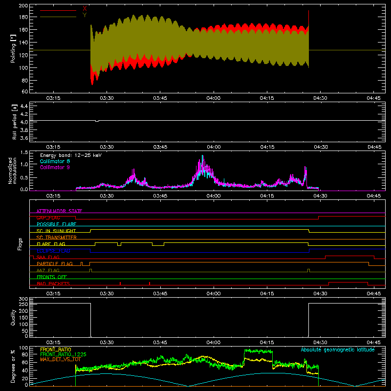Click 04:00 time label under Quality plot
Viewport: 391px width, 391px height.
pyautogui.click(x=214, y=343)
